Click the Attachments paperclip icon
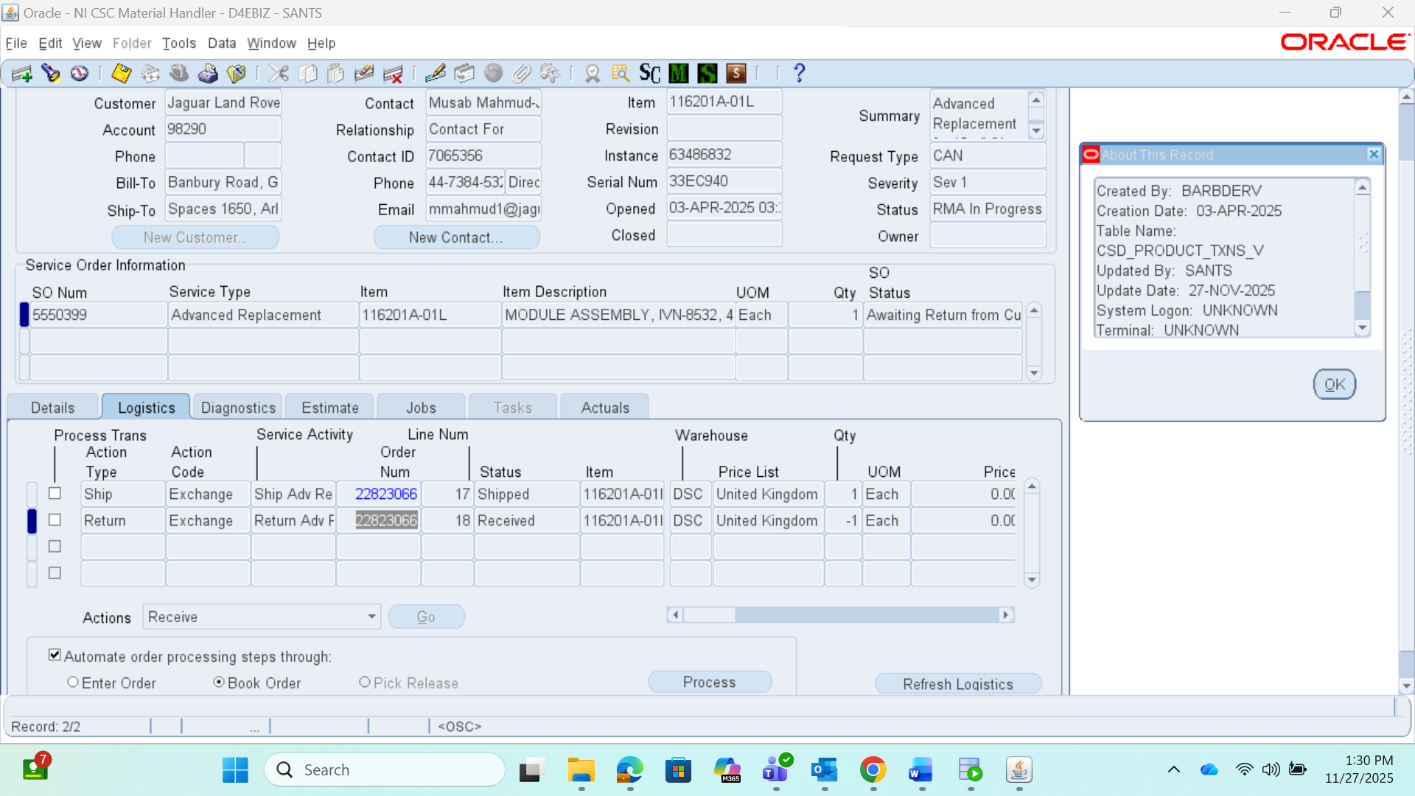This screenshot has width=1415, height=796. pyautogui.click(x=521, y=73)
